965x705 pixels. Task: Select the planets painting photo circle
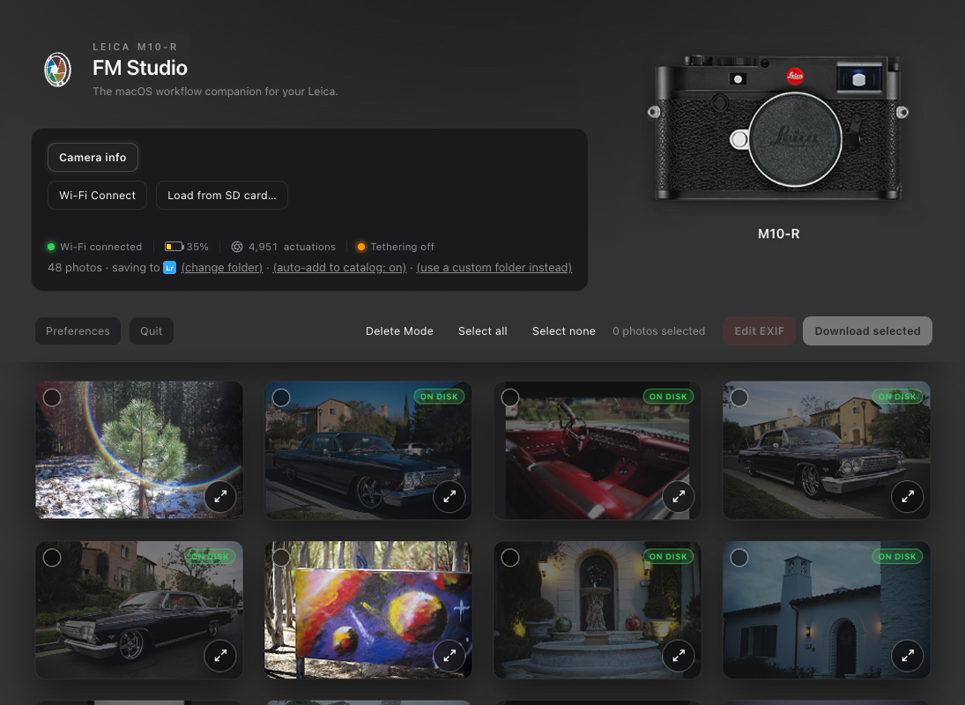click(x=281, y=557)
